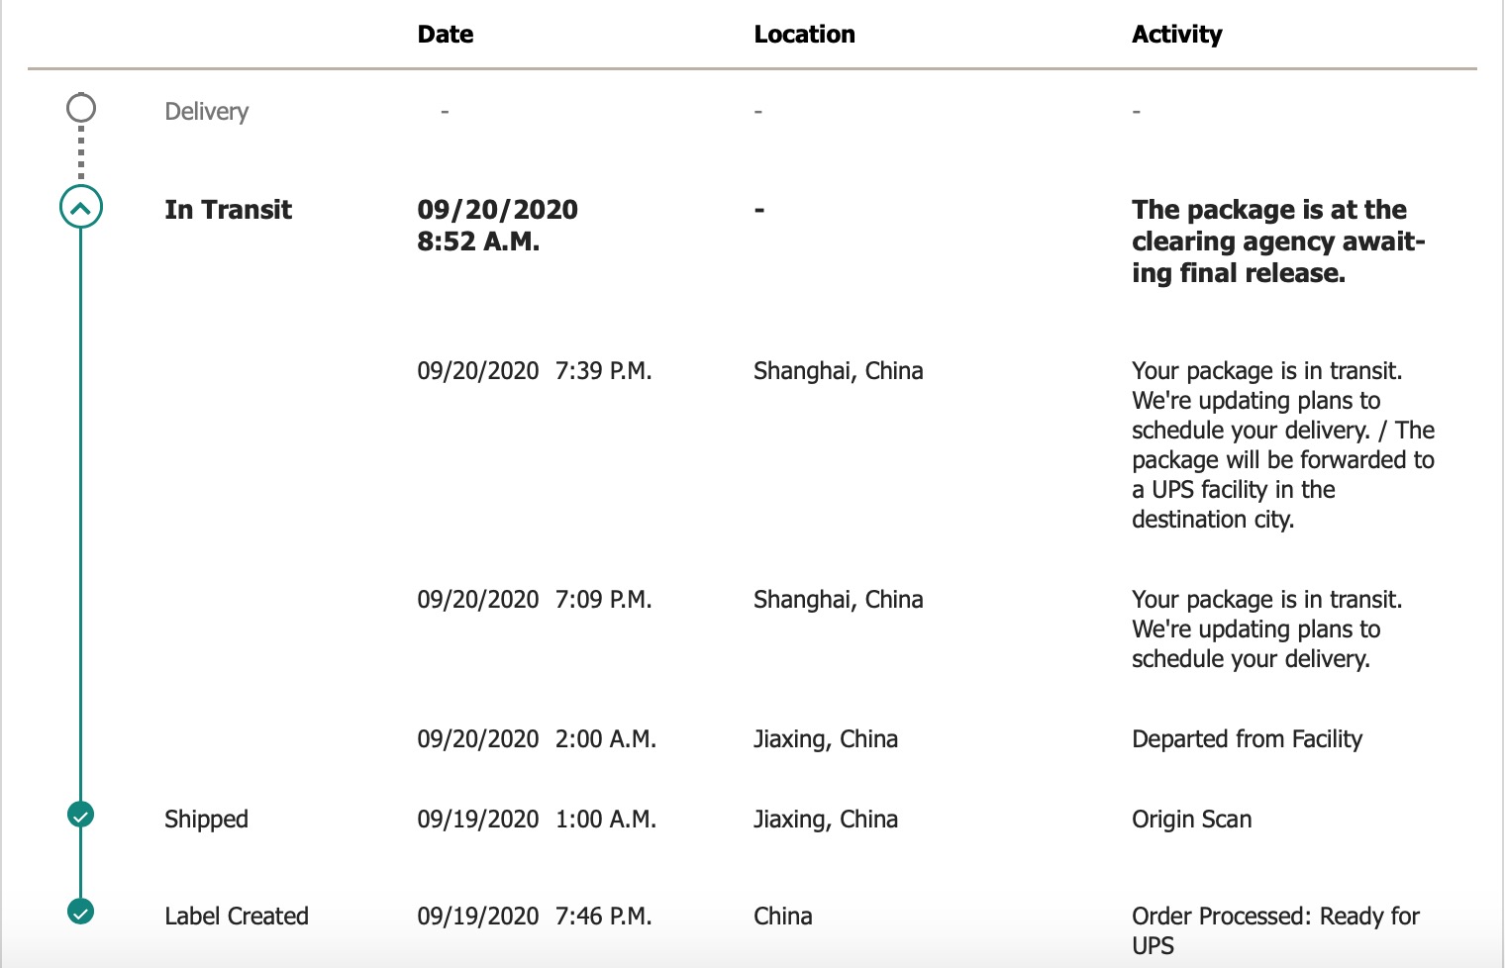Click the bold 09/20/2020 8:52 A.M. date
The image size is (1505, 968).
coord(497,225)
